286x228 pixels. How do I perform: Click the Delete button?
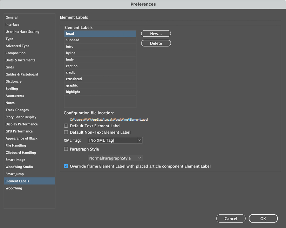coord(156,43)
